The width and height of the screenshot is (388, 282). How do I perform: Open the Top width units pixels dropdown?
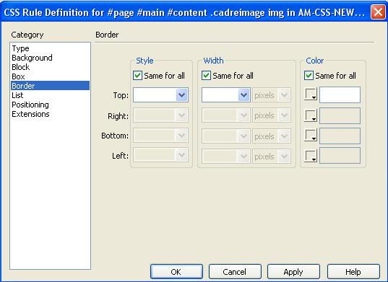[x=272, y=94]
